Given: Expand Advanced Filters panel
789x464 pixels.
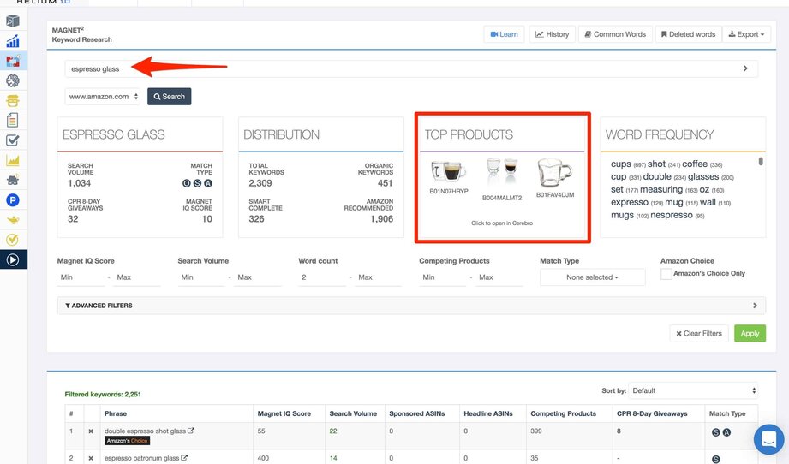Looking at the screenshot, I should [x=411, y=305].
